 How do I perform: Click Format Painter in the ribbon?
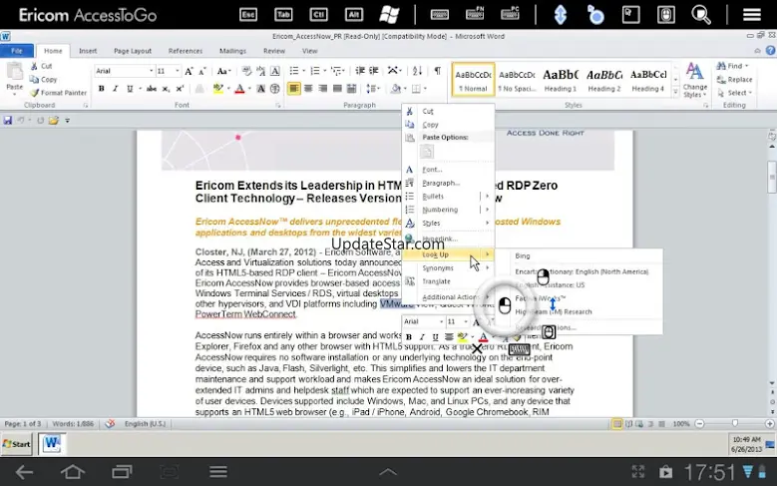click(59, 93)
